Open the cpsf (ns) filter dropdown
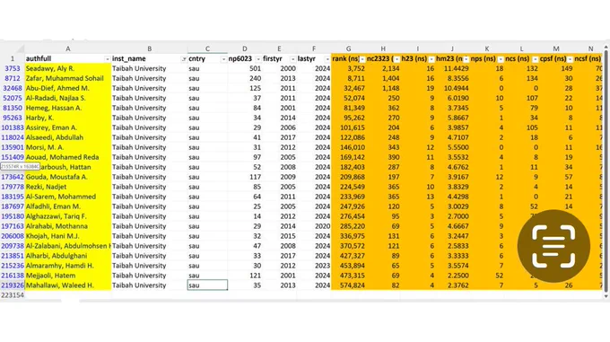This screenshot has width=610, height=342. (570, 59)
